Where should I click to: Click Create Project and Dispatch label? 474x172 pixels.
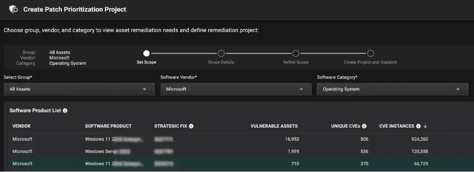tap(370, 62)
